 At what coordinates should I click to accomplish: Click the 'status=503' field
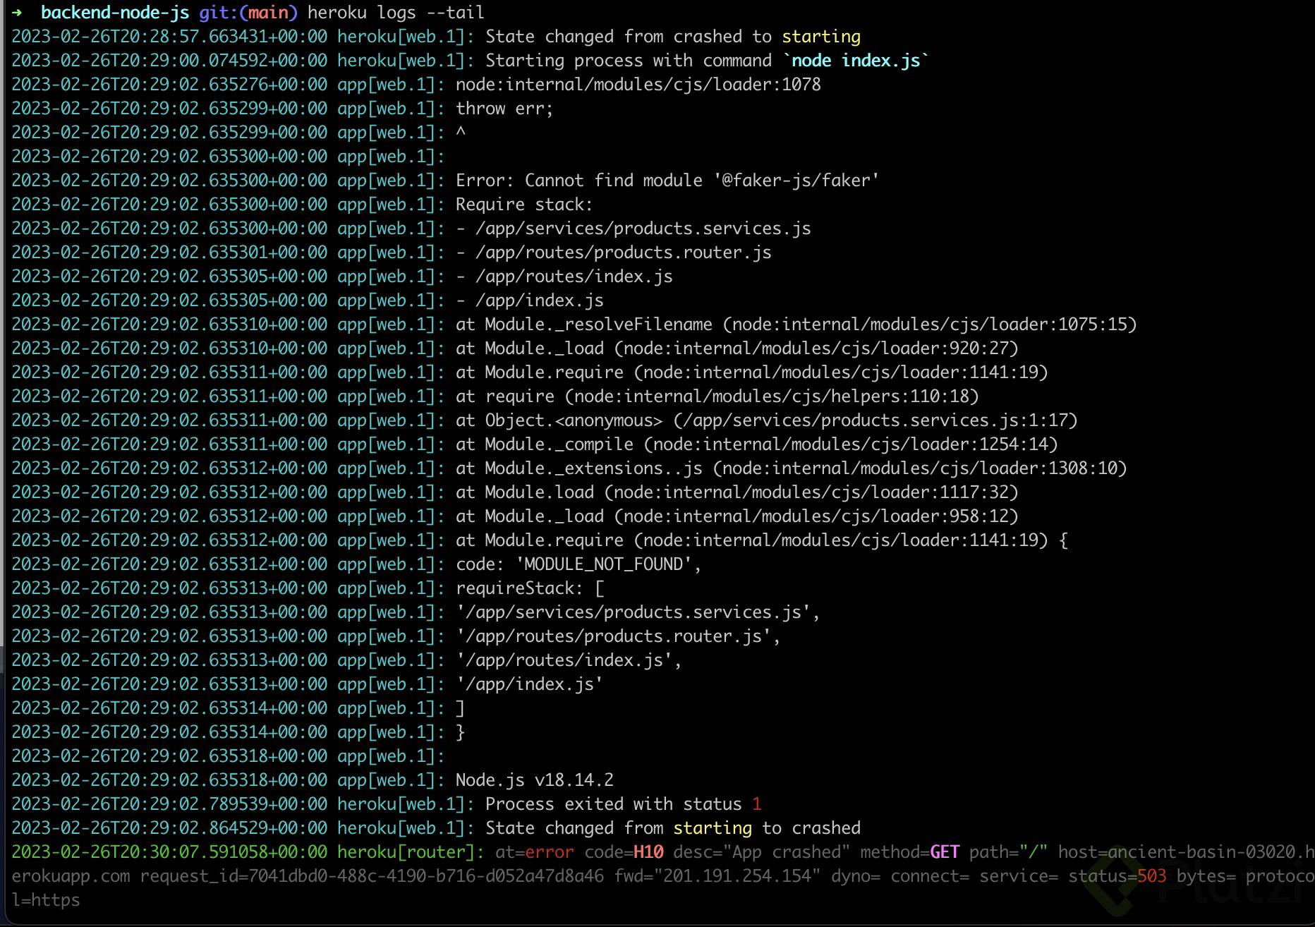pos(1117,876)
